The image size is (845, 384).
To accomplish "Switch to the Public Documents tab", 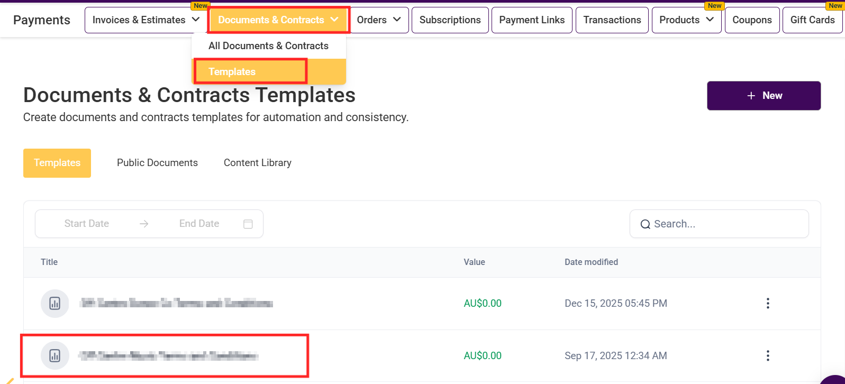I will pos(157,163).
